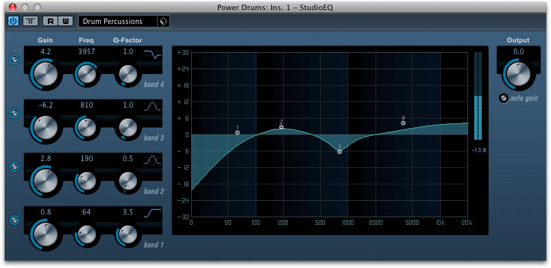
Task: Click band 2 gain value 2.8
Action: point(46,158)
